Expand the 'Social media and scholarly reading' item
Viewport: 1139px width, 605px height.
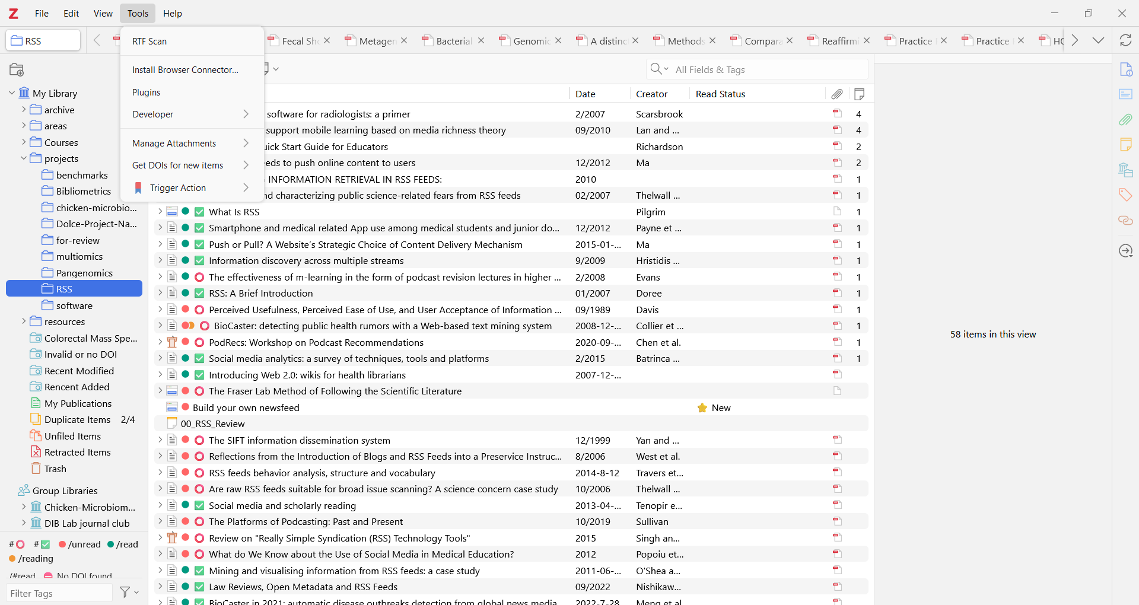click(x=160, y=505)
